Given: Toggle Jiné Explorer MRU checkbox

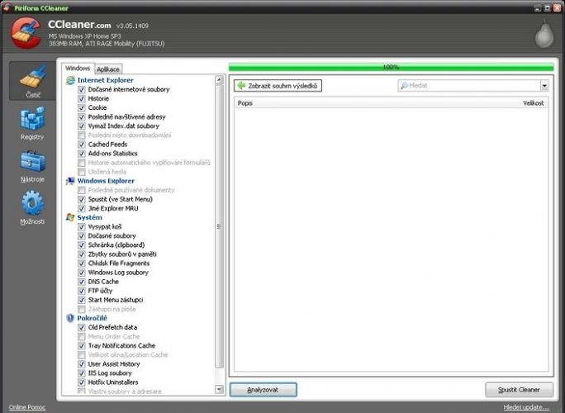Looking at the screenshot, I should click(x=82, y=209).
